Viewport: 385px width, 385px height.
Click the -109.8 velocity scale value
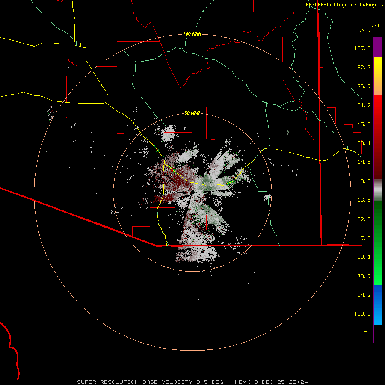tap(361, 314)
